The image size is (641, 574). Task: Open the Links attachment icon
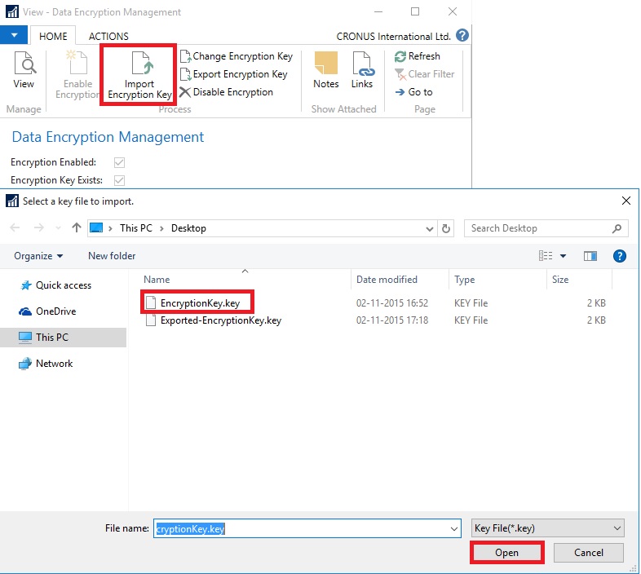362,64
